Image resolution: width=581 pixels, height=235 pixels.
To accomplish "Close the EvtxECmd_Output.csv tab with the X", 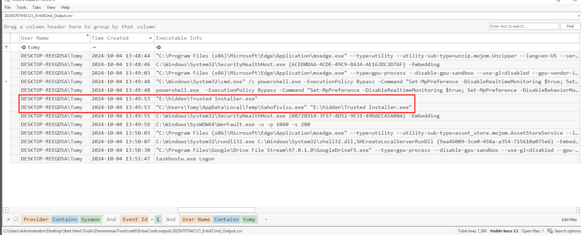I will 579,16.
